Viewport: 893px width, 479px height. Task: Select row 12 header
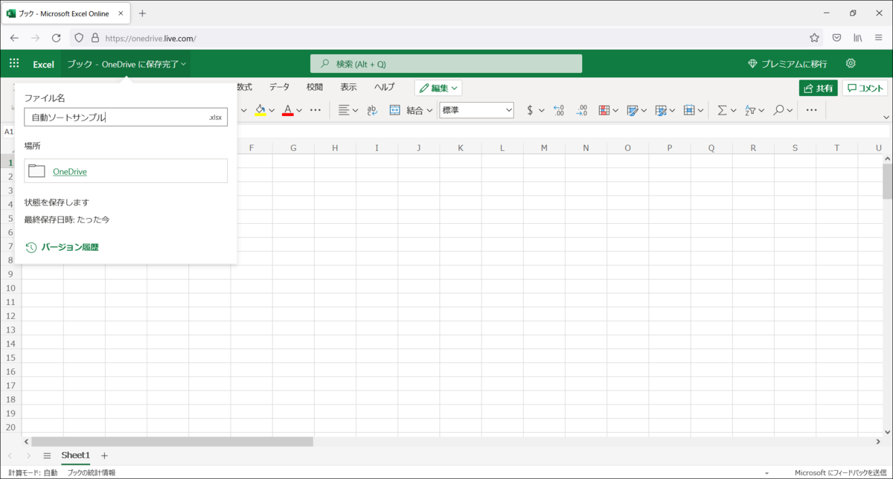pyautogui.click(x=10, y=316)
